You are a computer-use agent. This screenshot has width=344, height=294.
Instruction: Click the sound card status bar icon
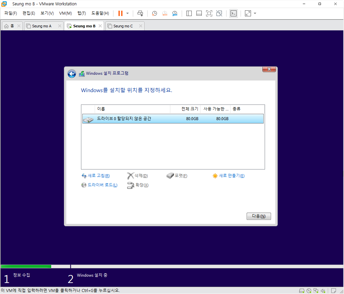323,291
